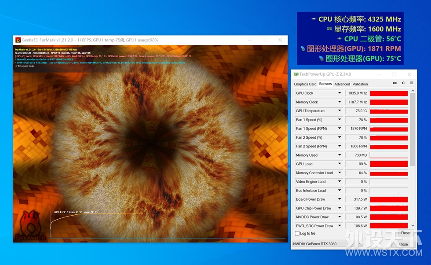This screenshot has height=265, width=431.
Task: Go to the Validation tab
Action: tap(360, 84)
